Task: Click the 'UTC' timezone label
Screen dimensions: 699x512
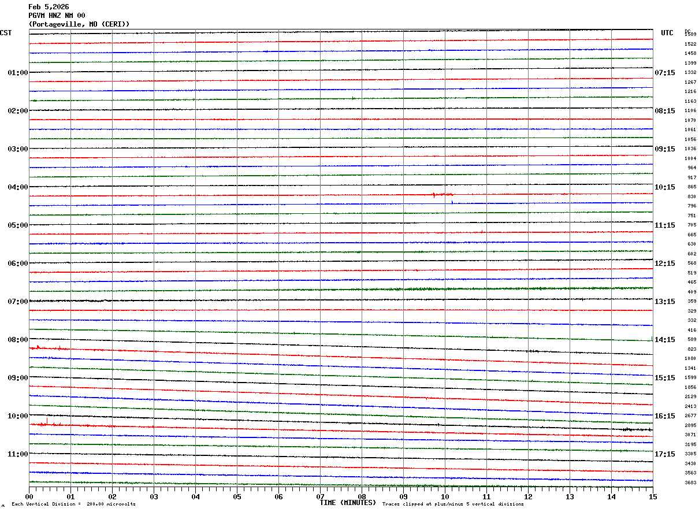Action: click(667, 33)
